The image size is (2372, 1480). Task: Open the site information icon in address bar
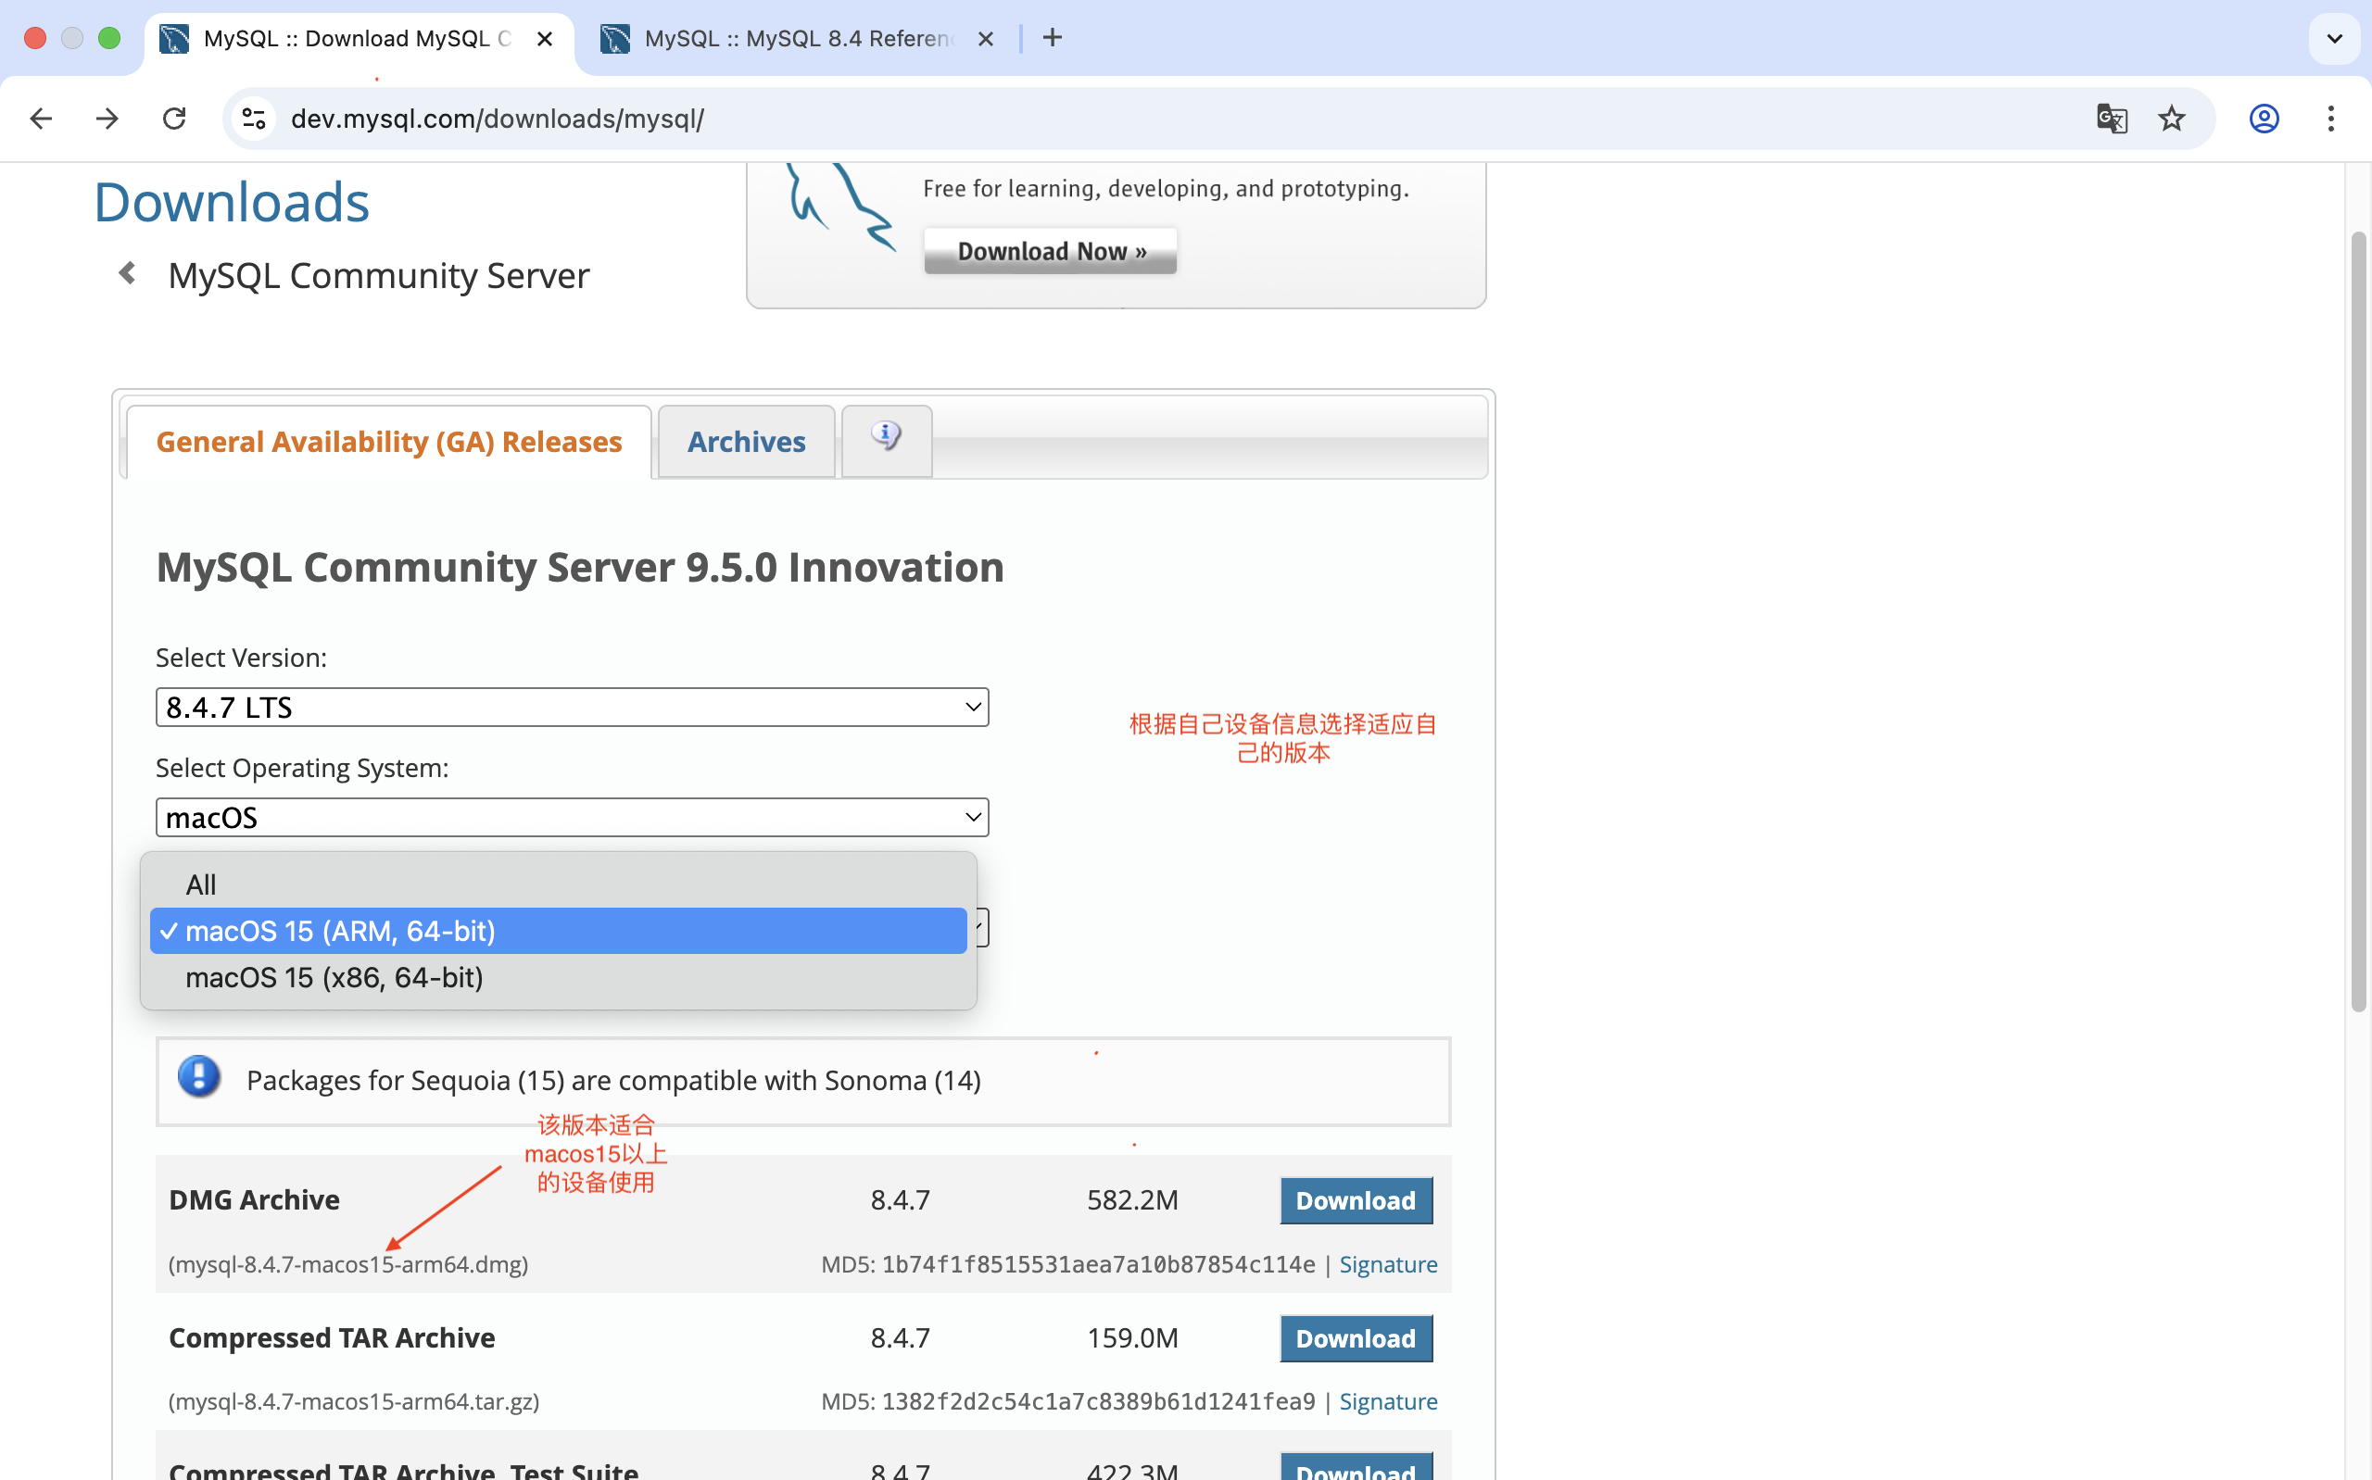click(x=255, y=119)
